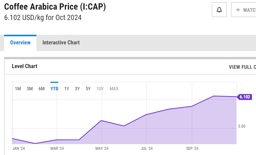Click the MAY '24 x-axis label

pyautogui.click(x=102, y=148)
